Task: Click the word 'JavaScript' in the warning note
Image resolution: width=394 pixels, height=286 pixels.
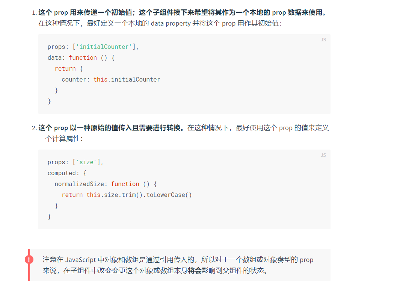Action: coord(80,260)
